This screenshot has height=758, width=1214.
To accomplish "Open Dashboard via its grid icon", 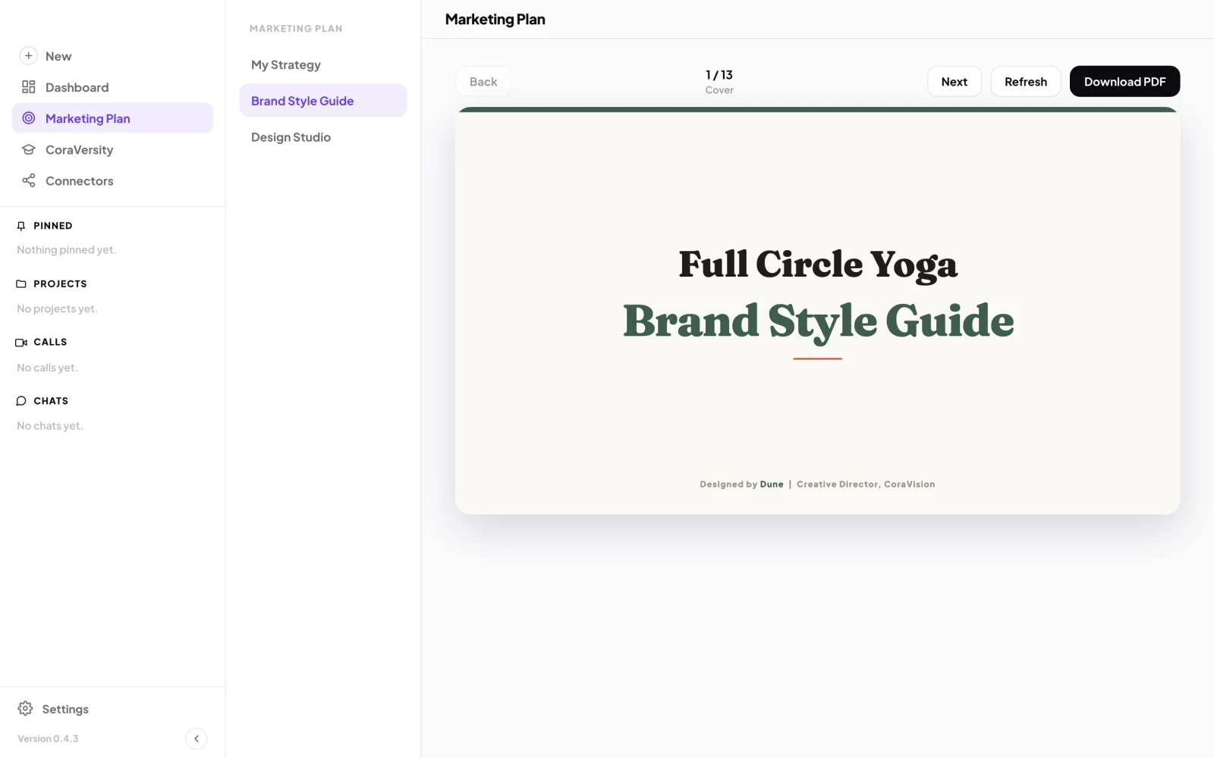I will 29,87.
